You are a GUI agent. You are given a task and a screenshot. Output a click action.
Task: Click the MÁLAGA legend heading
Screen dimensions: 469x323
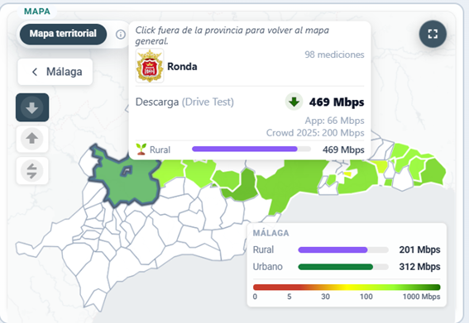pyautogui.click(x=271, y=233)
